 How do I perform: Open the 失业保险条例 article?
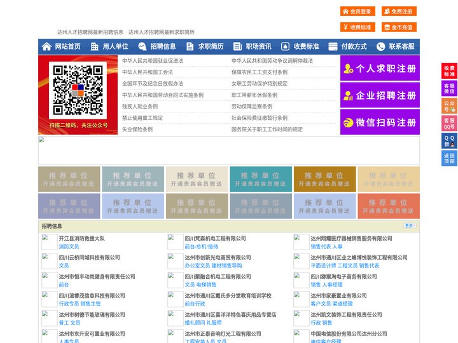point(137,129)
